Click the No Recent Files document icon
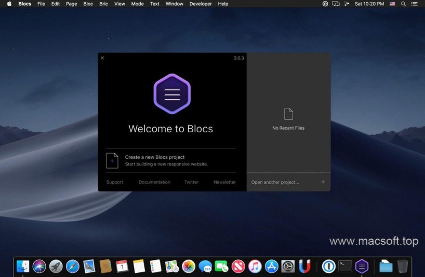Viewport: 425px width, 277px height. [x=288, y=114]
